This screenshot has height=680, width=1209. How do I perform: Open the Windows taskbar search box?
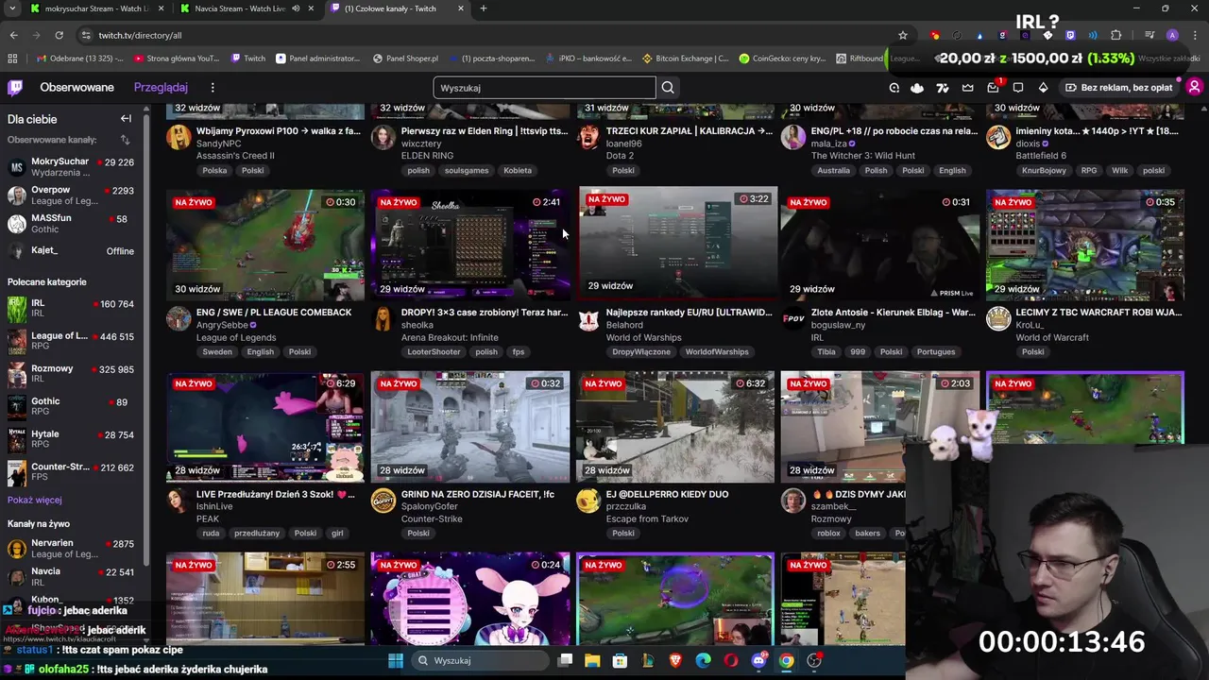pyautogui.click(x=480, y=660)
